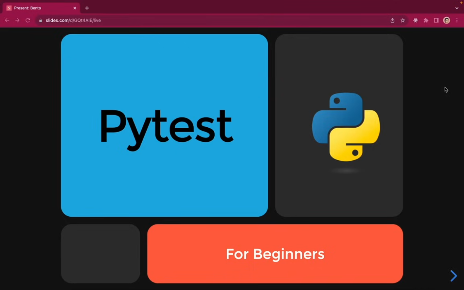Reload the slides.com page
This screenshot has width=464, height=290.
click(28, 20)
